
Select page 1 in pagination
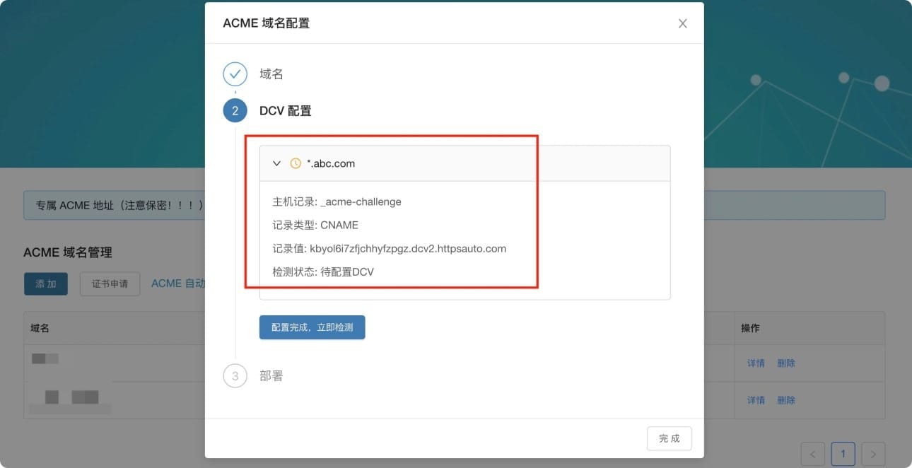point(843,454)
